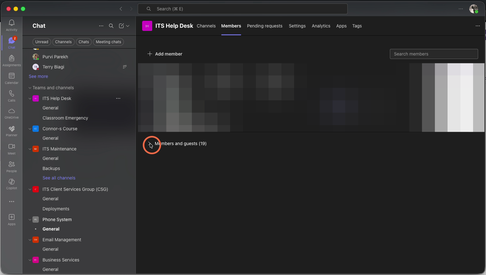
Task: Collapse the ITS Maintenance team
Action: 30,149
